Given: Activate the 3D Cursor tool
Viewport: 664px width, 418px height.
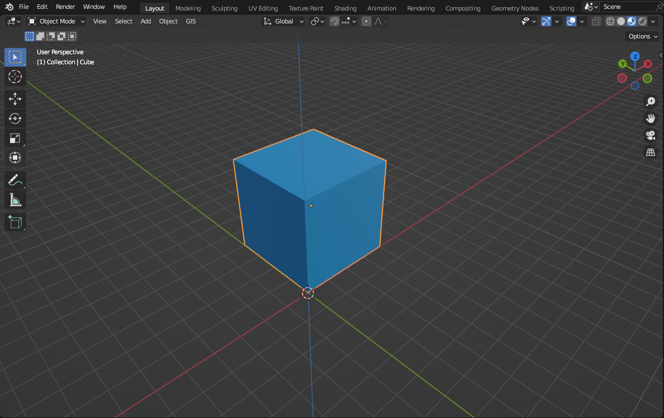Looking at the screenshot, I should [15, 77].
